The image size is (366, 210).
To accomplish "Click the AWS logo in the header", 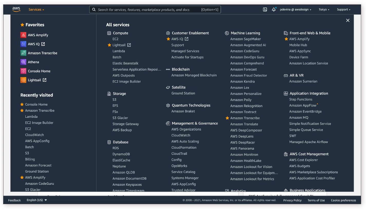I will click(x=16, y=9).
